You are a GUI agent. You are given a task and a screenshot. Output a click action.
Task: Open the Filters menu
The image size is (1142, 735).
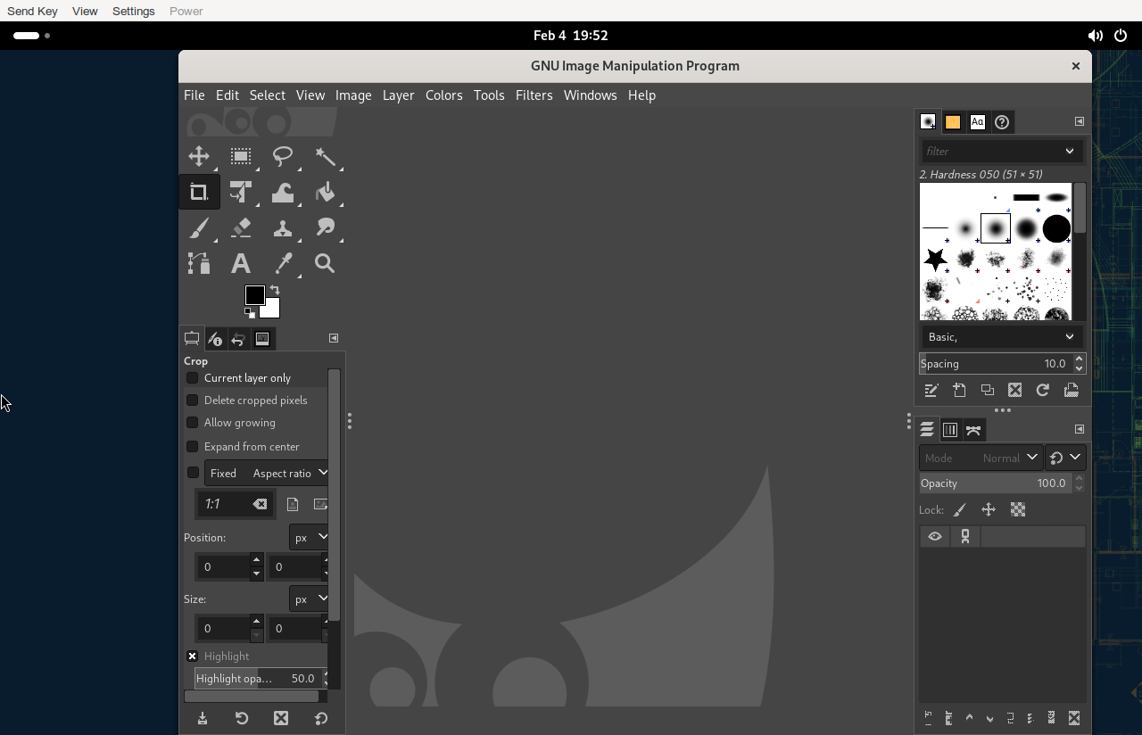coord(534,95)
